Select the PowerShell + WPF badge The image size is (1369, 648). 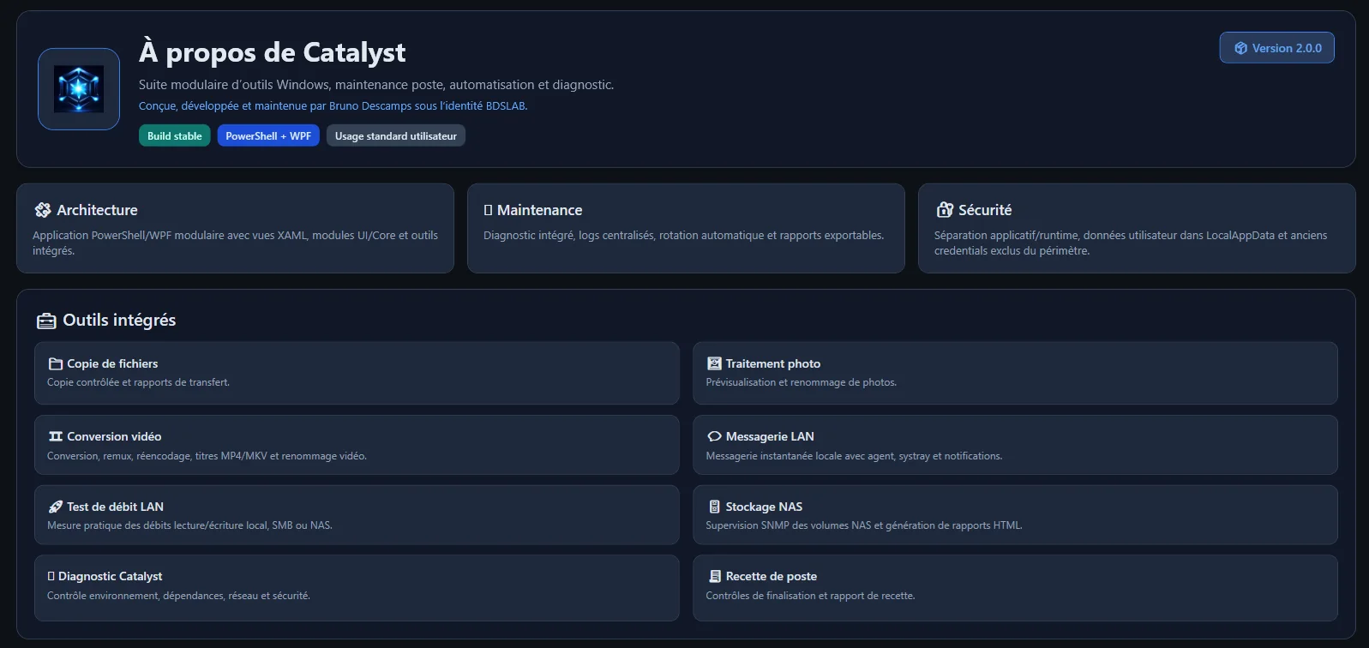268,135
